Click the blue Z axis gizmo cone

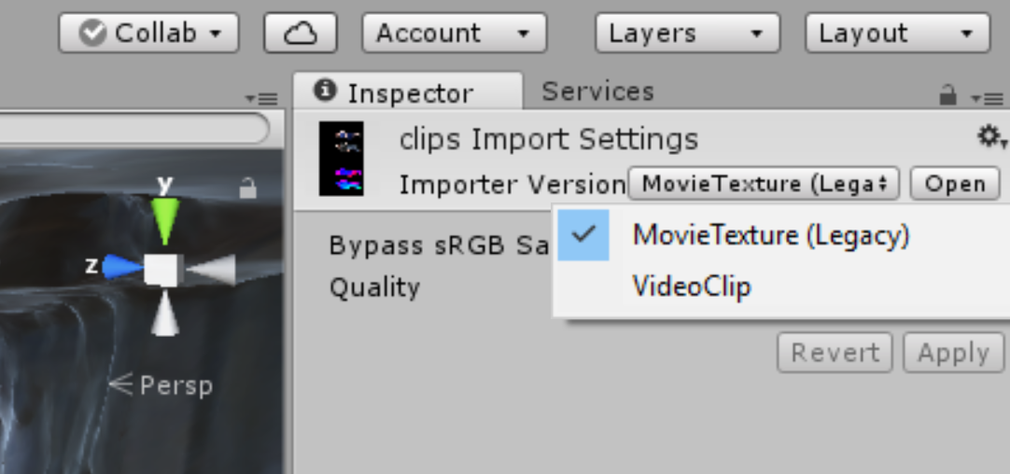[120, 268]
